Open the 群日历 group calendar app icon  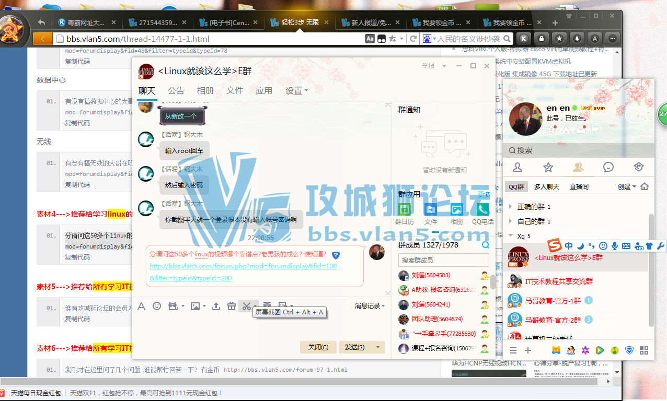click(405, 209)
